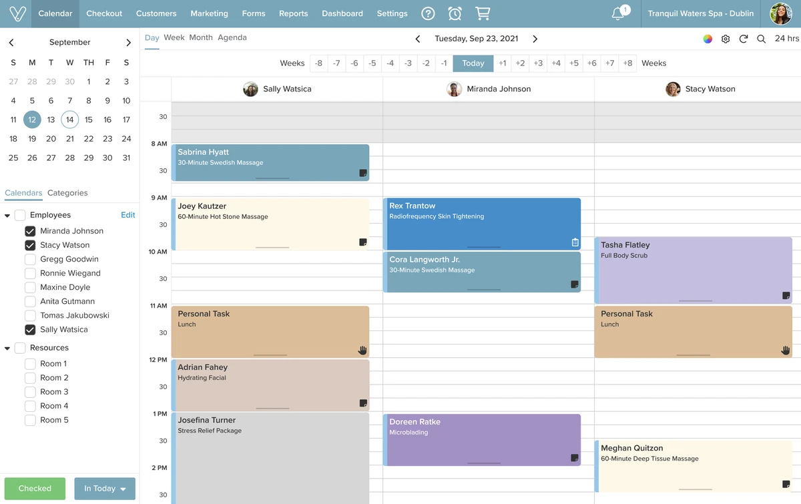Image resolution: width=801 pixels, height=504 pixels.
Task: Check Maxine Doyle calendar checkbox
Action: click(30, 287)
